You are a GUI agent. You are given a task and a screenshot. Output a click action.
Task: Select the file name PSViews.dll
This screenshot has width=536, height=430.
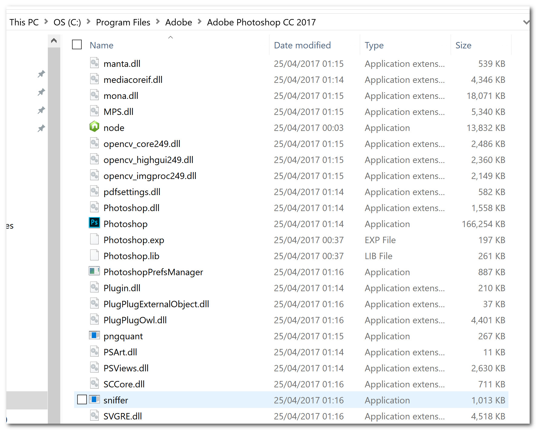pyautogui.click(x=126, y=368)
